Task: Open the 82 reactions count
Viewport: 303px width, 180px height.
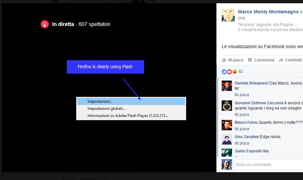Action: tap(241, 71)
